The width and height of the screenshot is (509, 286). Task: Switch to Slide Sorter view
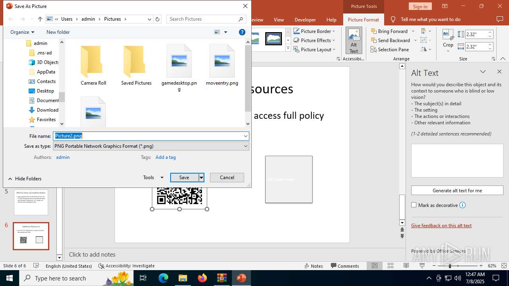[x=390, y=266]
